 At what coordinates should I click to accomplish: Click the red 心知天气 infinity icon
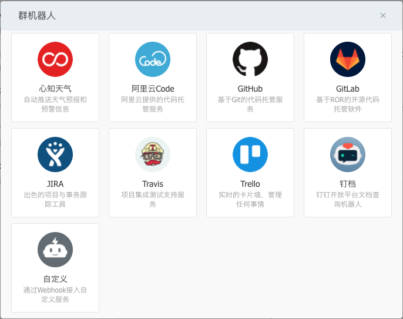click(55, 59)
